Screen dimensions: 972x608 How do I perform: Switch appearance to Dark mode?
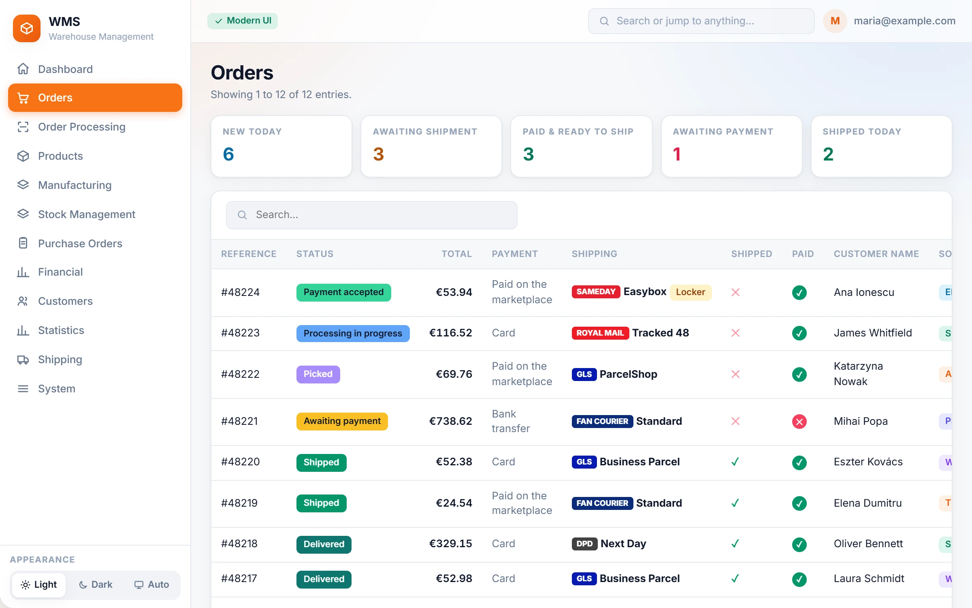[96, 584]
